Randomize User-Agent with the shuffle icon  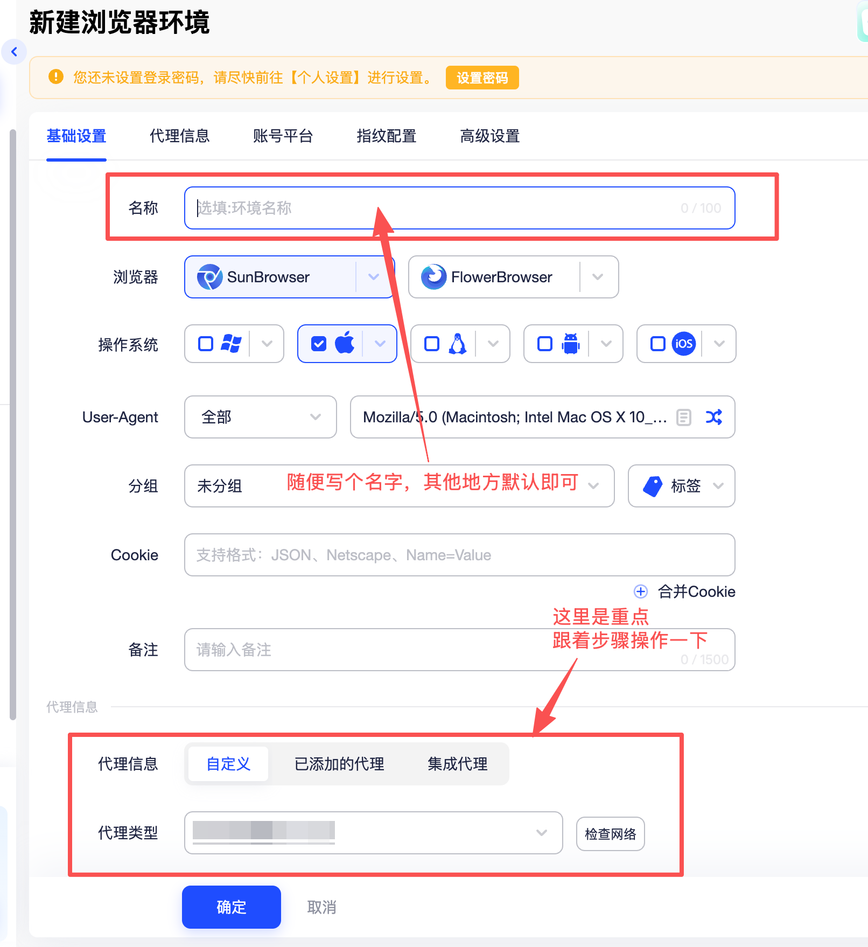pos(715,417)
